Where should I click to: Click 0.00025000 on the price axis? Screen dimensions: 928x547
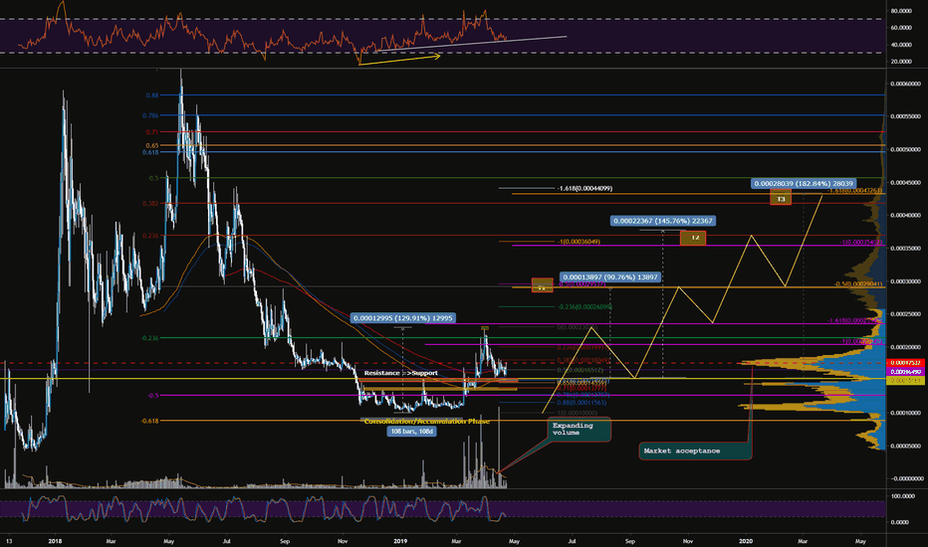pos(906,314)
